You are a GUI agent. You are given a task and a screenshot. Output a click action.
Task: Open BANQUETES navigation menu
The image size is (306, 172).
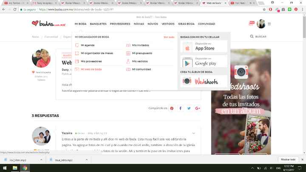(98, 24)
